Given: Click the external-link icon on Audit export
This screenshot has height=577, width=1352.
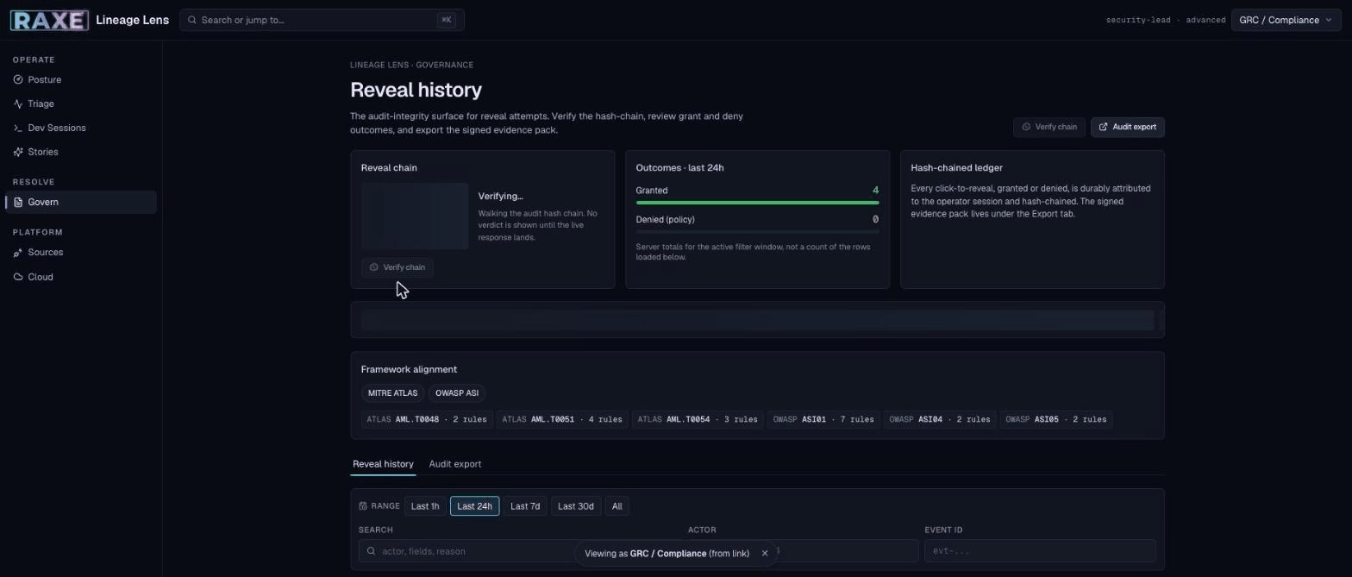Looking at the screenshot, I should click(1103, 127).
